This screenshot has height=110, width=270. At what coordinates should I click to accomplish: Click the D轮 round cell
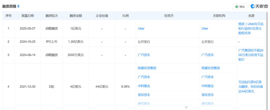(x=52, y=87)
